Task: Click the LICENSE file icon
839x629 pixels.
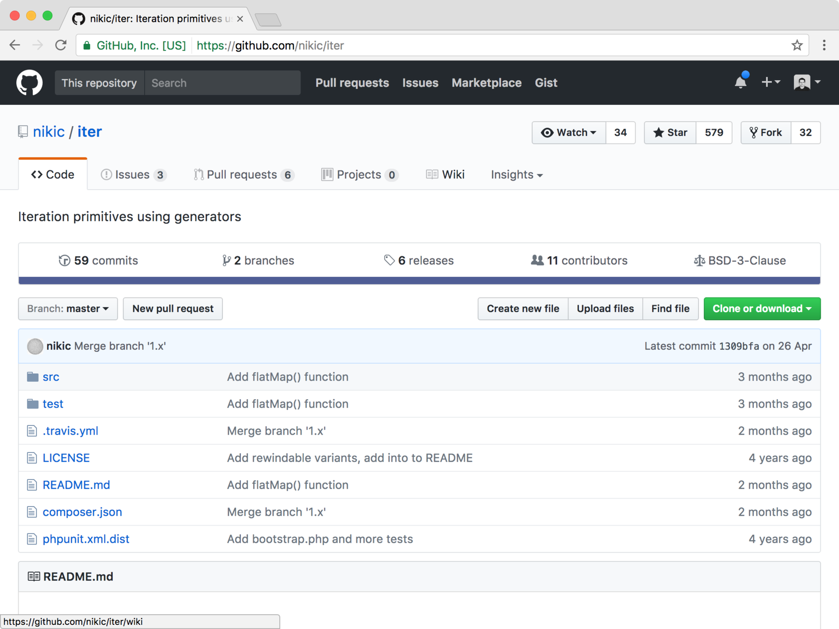Action: coord(32,458)
